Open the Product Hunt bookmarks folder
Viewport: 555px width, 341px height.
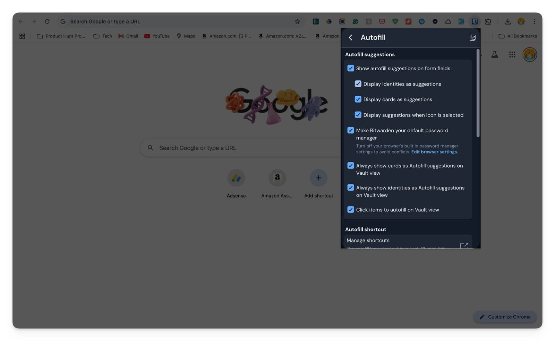[x=61, y=36]
